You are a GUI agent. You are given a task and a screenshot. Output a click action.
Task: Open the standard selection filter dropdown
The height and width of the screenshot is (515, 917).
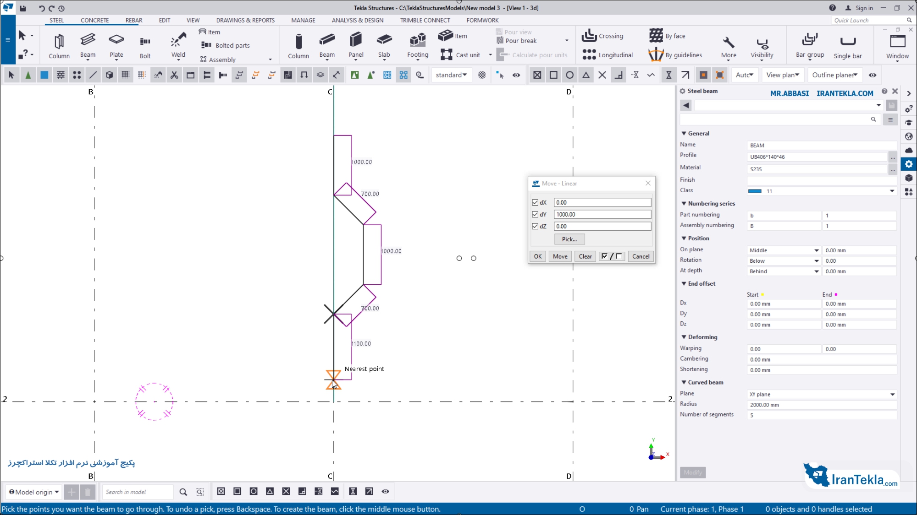451,75
